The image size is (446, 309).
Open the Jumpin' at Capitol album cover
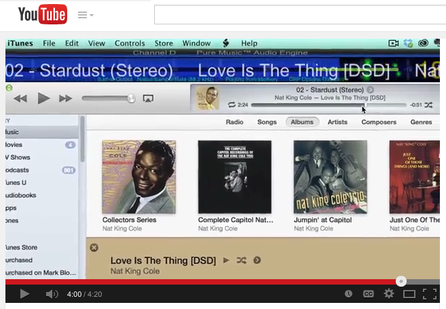pyautogui.click(x=330, y=177)
